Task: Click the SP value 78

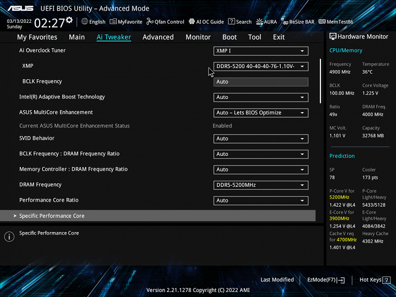Action: click(332, 177)
